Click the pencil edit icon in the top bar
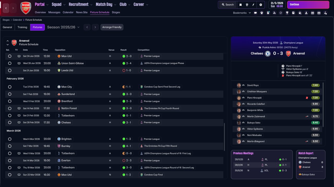Viewport: 334px width, 187px height. pos(253,5)
